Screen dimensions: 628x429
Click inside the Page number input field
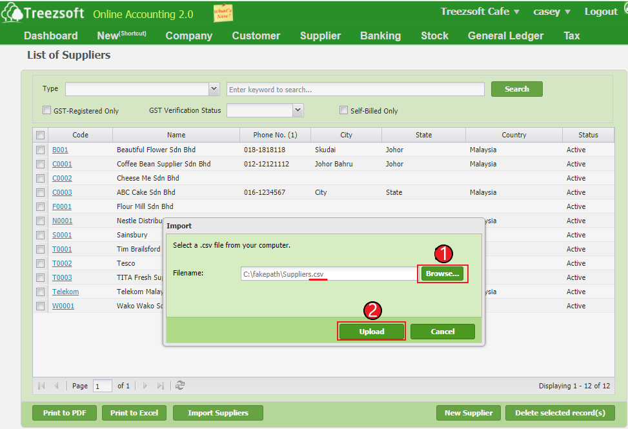click(x=102, y=385)
